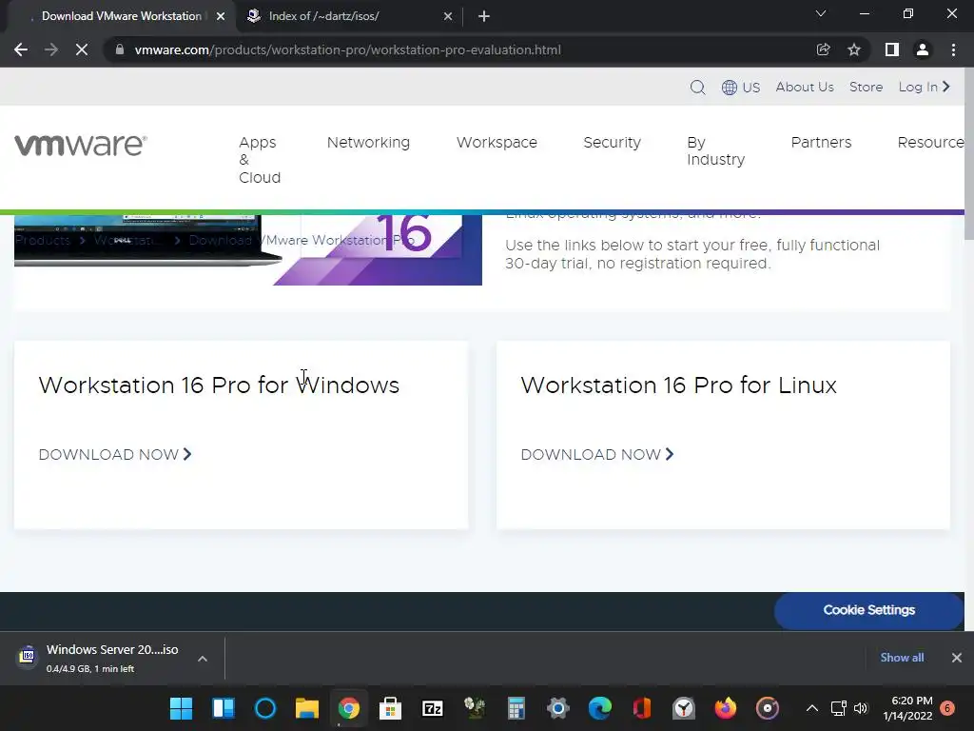Open the Chrome side panel
The width and height of the screenshot is (974, 731).
892,49
